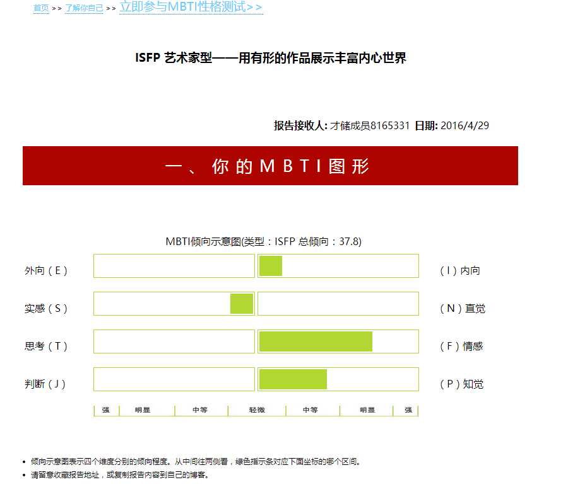Click the green sensing (S) indicator bar
Screen dimensions: 568x487
tap(242, 304)
